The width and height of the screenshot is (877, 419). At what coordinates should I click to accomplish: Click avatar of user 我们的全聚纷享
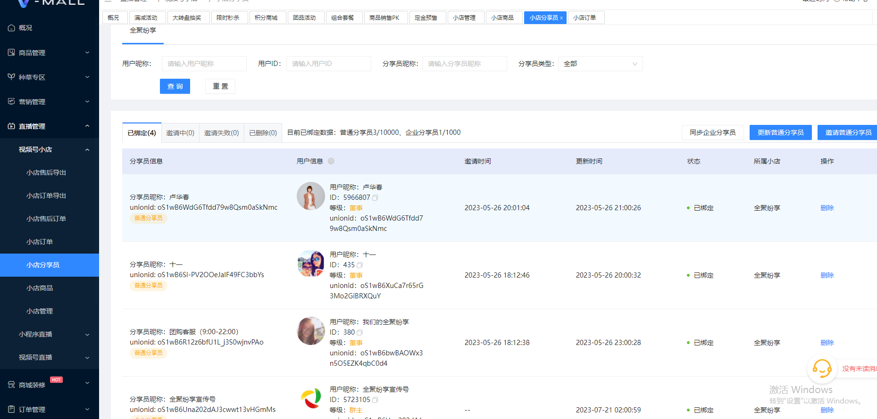coord(311,331)
